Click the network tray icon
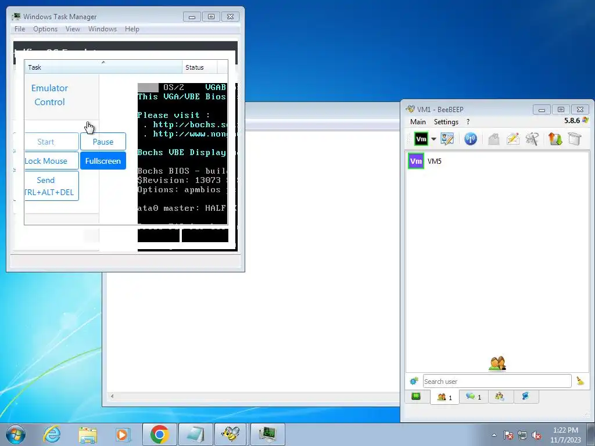The height and width of the screenshot is (446, 595). (x=522, y=435)
